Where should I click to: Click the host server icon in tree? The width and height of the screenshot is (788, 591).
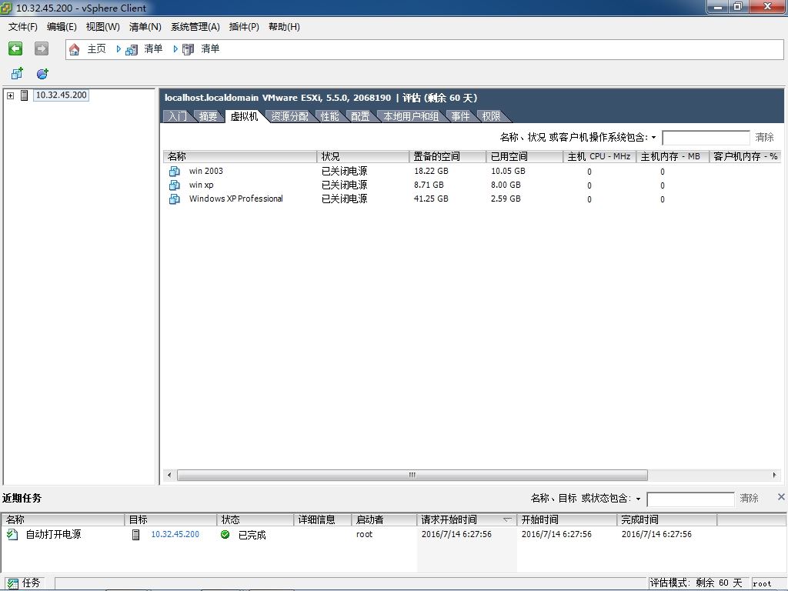click(x=24, y=95)
